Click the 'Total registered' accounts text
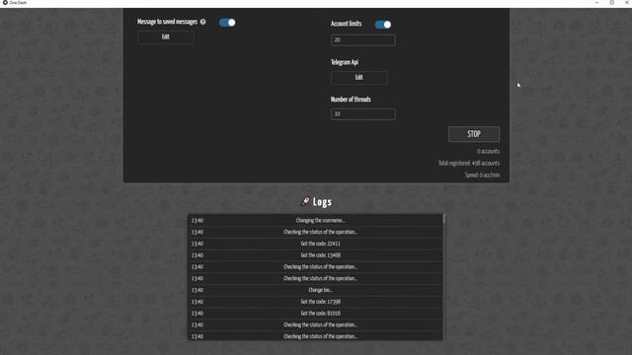Screen dimensions: 632x355 469,163
